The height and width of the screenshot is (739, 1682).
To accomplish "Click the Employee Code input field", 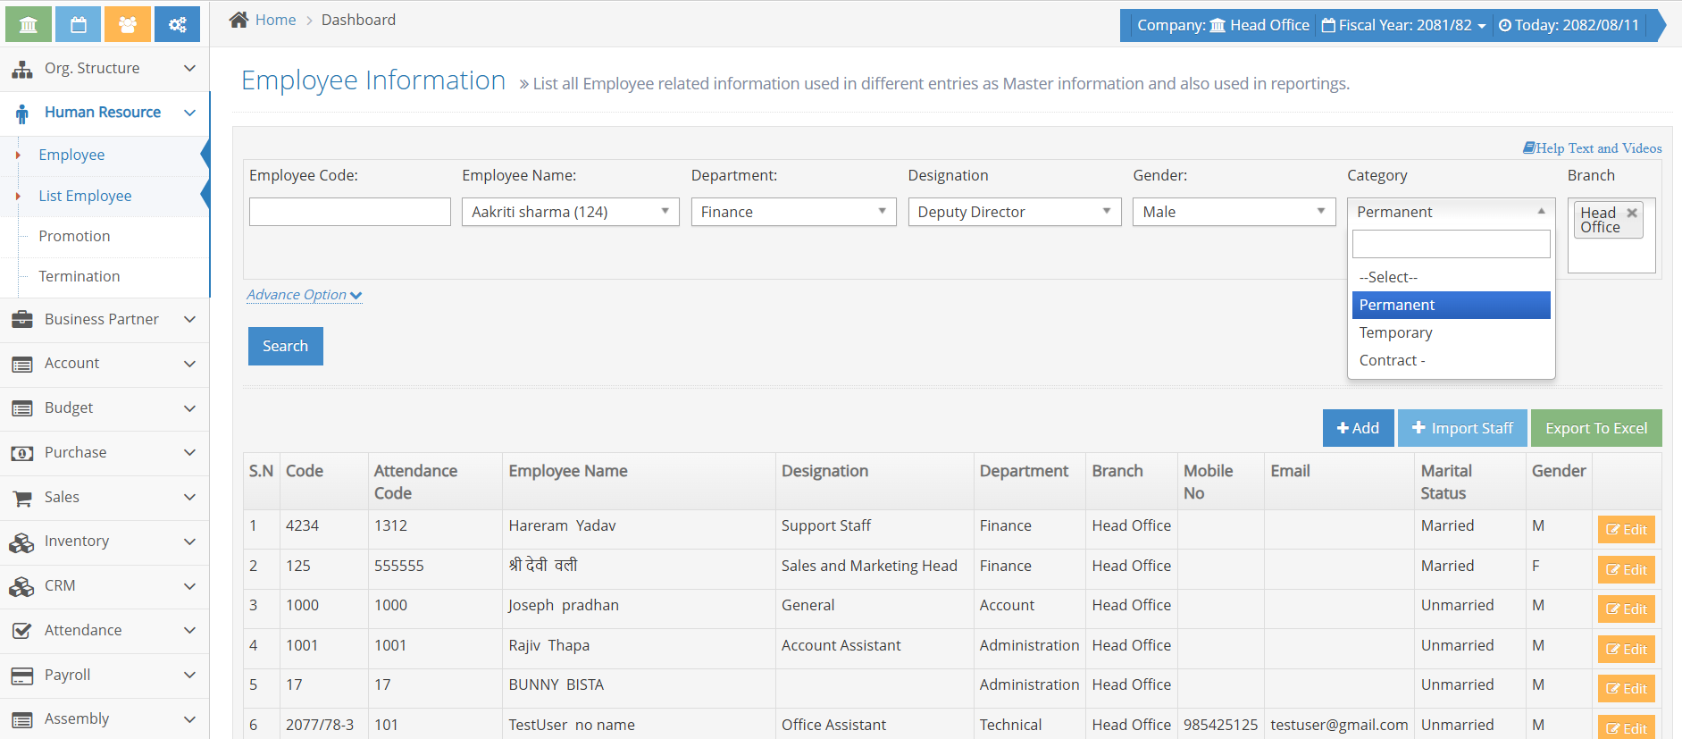I will 349,212.
